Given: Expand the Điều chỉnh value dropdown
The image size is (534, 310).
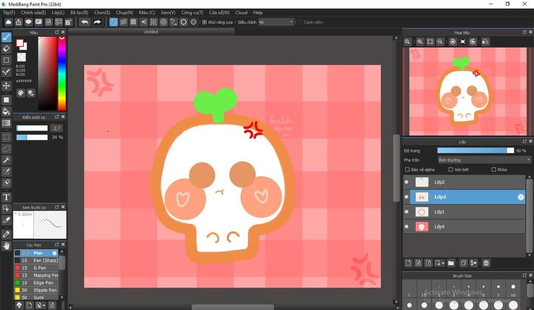Looking at the screenshot, I should pos(291,22).
